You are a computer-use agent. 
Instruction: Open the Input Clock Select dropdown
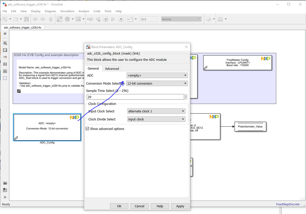coord(156,111)
